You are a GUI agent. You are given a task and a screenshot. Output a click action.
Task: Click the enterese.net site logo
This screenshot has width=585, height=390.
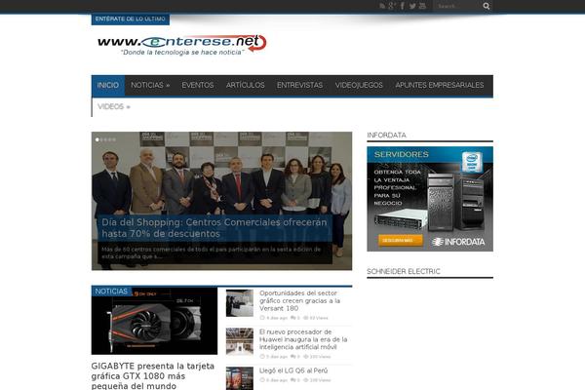(x=182, y=45)
